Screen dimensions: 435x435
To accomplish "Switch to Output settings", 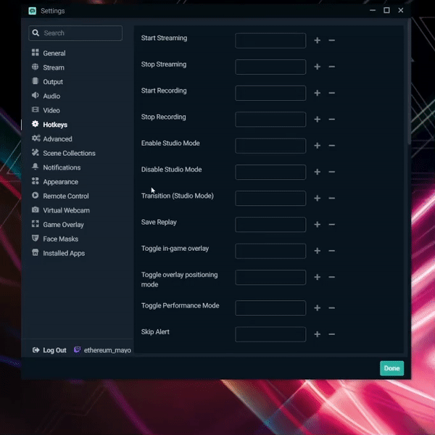I will click(53, 81).
